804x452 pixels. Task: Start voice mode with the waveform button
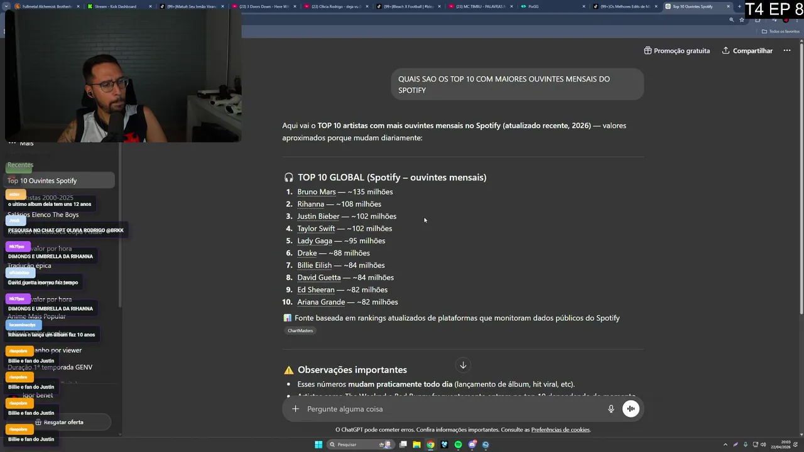630,409
